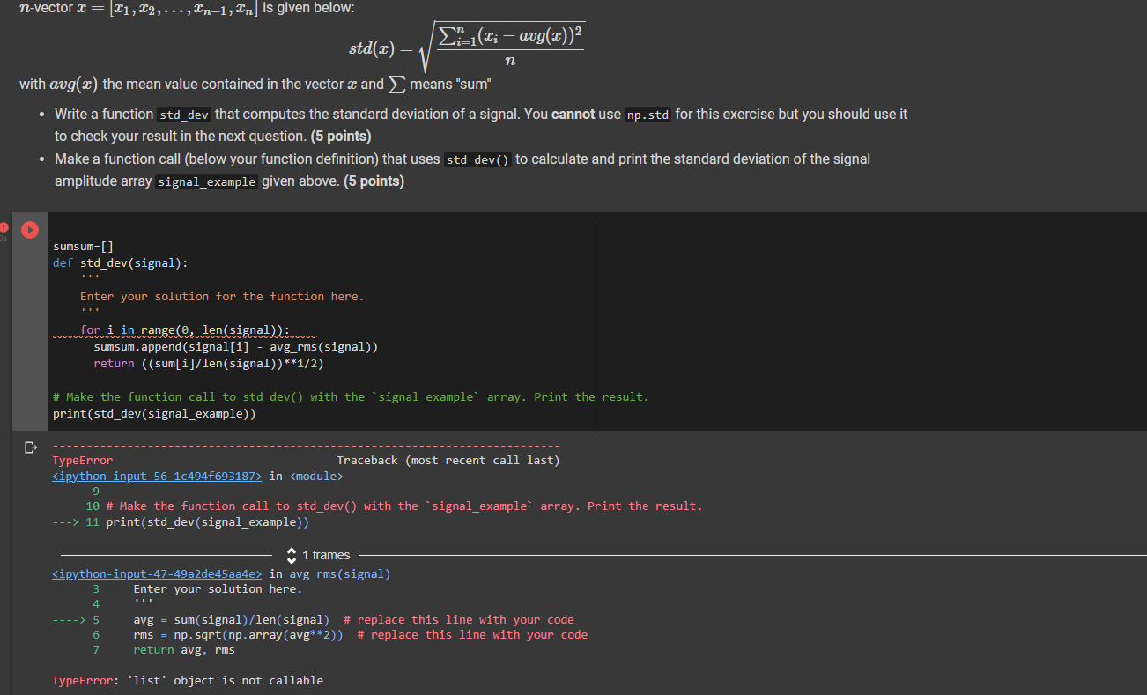Viewport: 1147px width, 695px height.
Task: Click the cell output indicator icon
Action: [30, 447]
